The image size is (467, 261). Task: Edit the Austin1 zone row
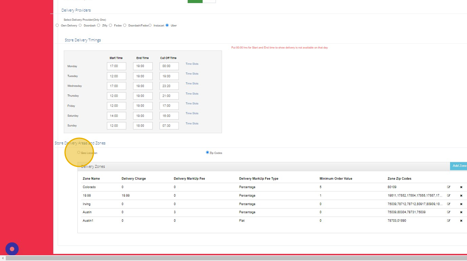(x=449, y=221)
